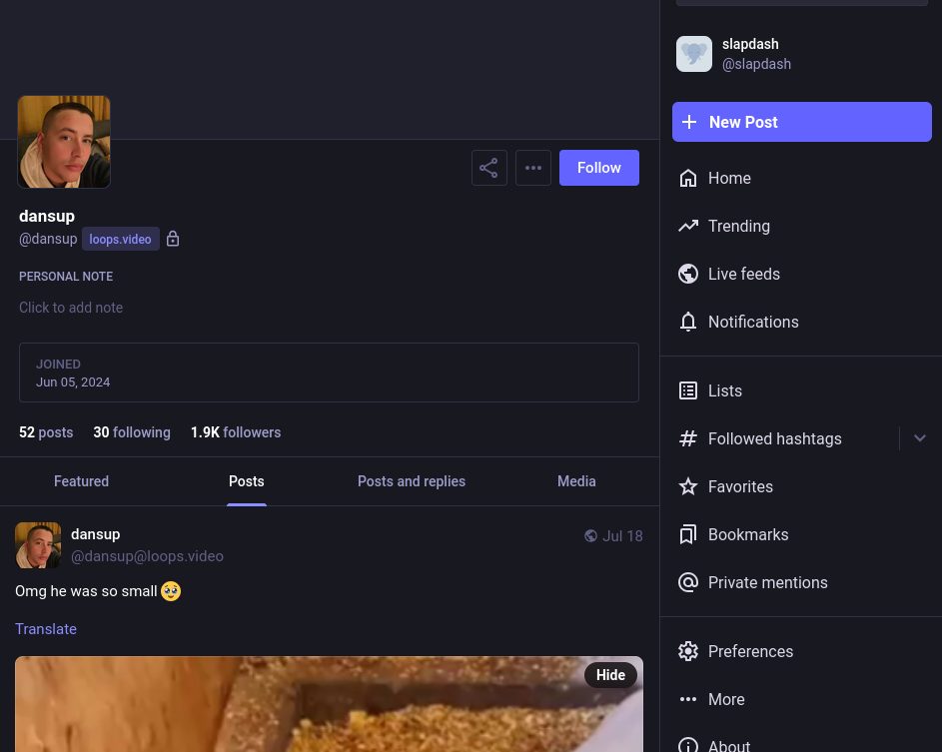Click dansup's large profile avatar
Viewport: 942px width, 752px height.
pyautogui.click(x=64, y=142)
